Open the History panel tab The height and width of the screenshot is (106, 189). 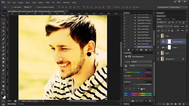pyautogui.click(x=126, y=104)
